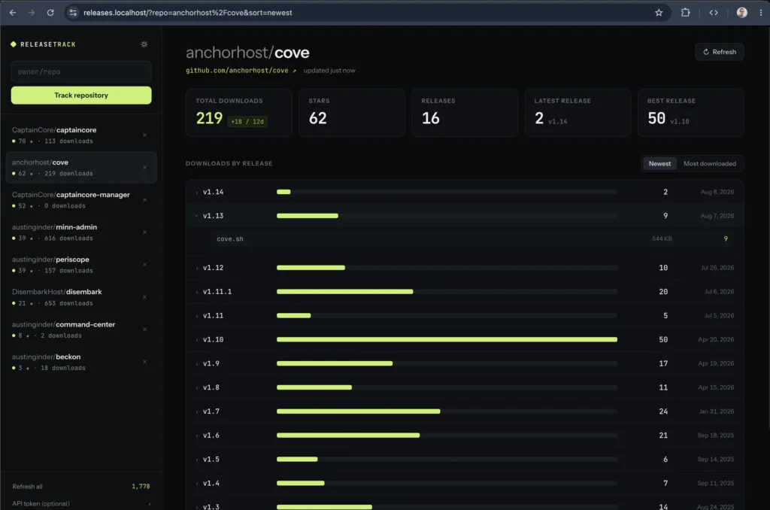Remove austinginder/command-center from tracked list
This screenshot has height=510, width=770.
pyautogui.click(x=144, y=329)
